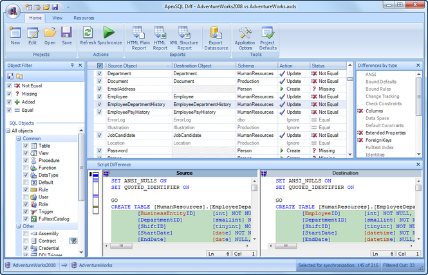Click the quick access open folder icon
The width and height of the screenshot is (428, 275).
[x=46, y=7]
